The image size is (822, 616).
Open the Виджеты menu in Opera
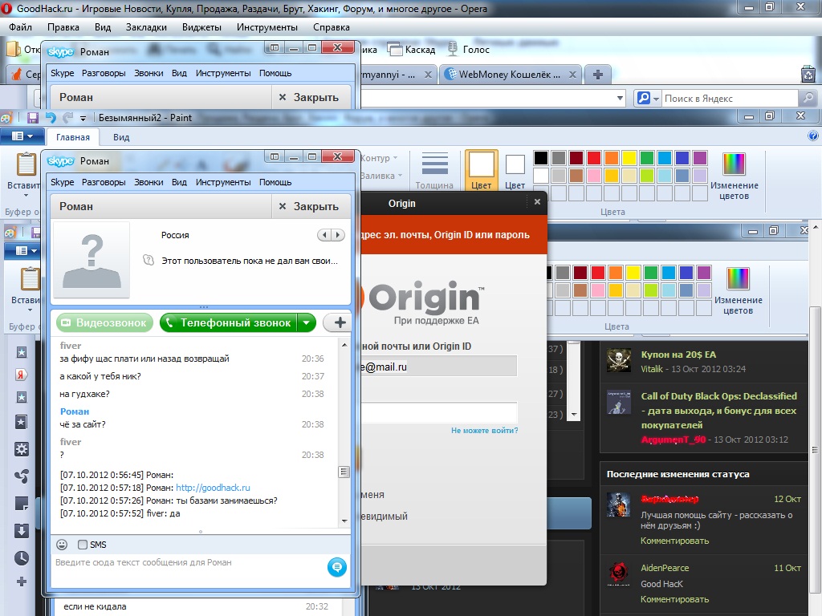pyautogui.click(x=201, y=27)
